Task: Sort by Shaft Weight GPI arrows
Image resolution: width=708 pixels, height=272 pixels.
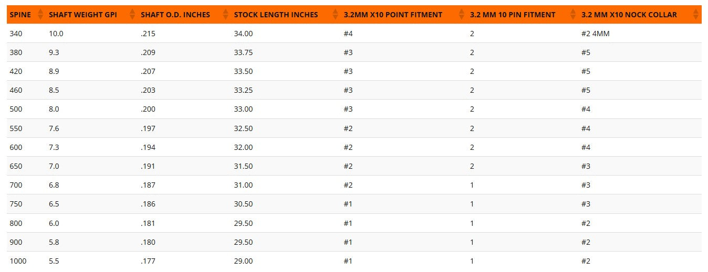Action: (132, 15)
